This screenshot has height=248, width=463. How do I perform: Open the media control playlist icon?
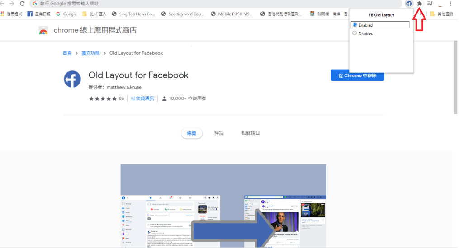click(x=430, y=4)
